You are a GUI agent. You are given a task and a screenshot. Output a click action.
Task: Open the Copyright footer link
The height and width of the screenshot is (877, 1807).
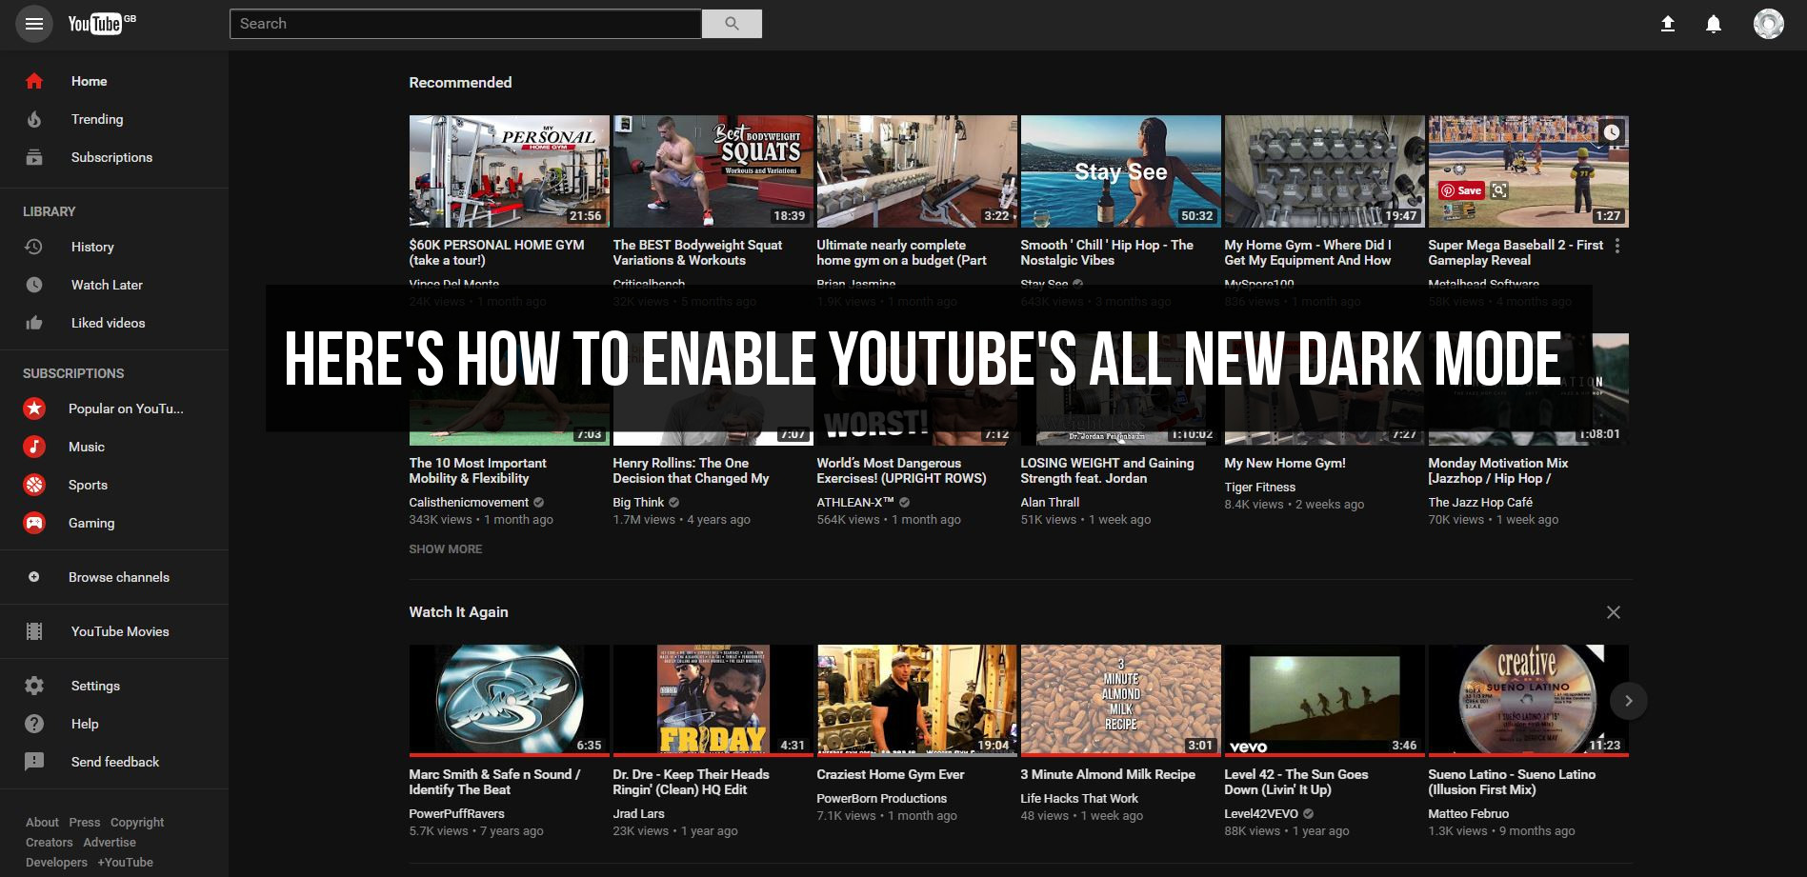coord(137,823)
